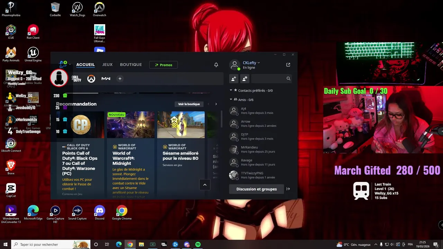Show next recommendations with right arrow

click(x=216, y=104)
